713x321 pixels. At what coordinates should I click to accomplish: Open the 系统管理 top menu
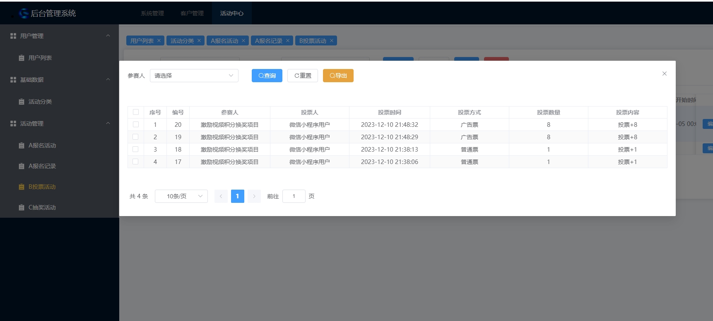tap(152, 13)
